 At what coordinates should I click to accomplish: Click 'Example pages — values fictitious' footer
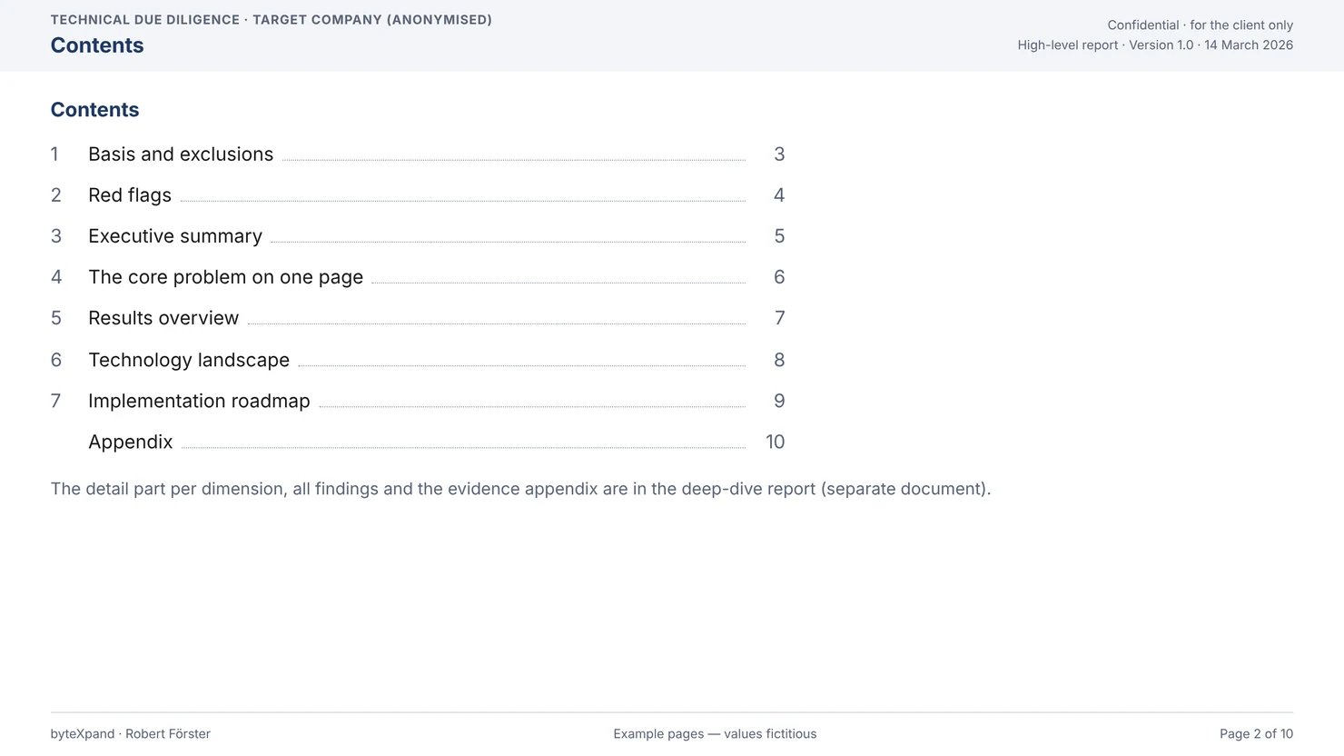point(715,734)
